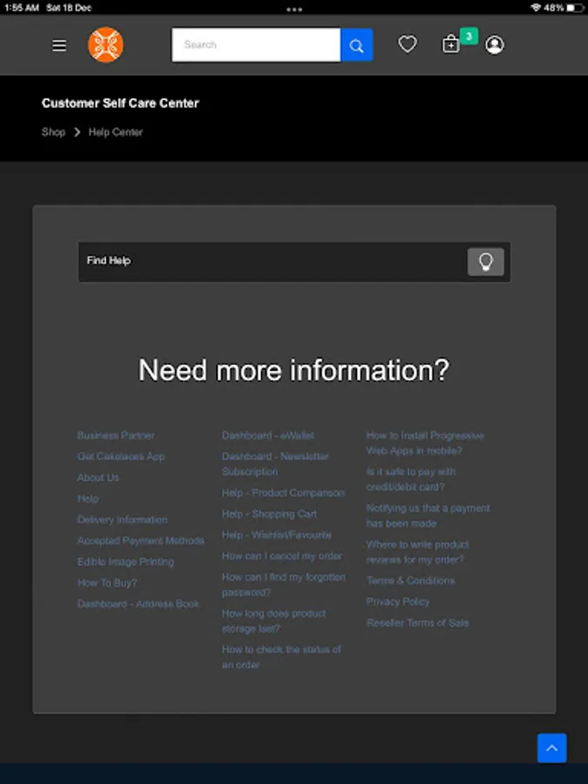This screenshot has width=588, height=784.
Task: Open the Help link in first column
Action: pyautogui.click(x=88, y=498)
